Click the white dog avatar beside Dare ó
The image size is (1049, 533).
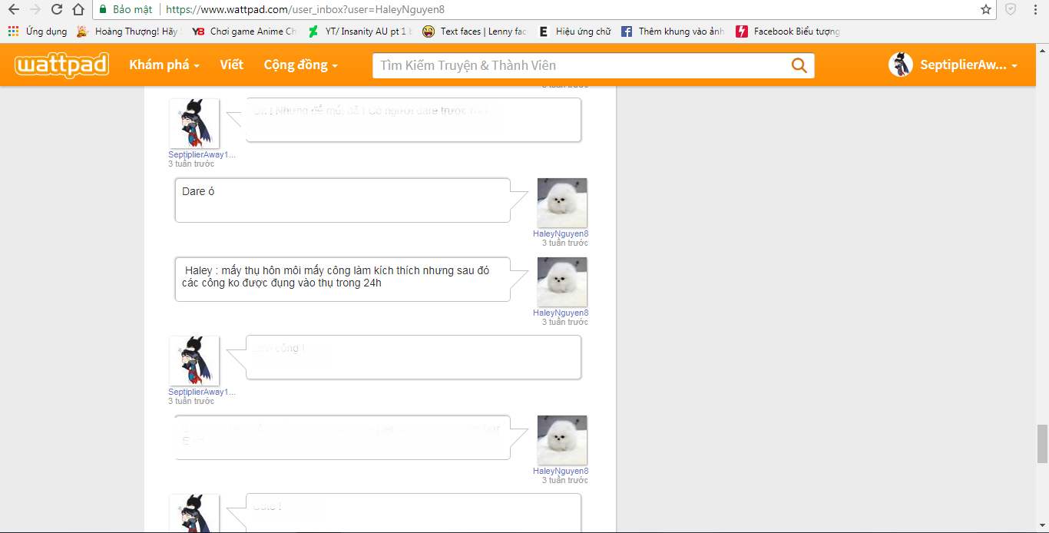click(561, 203)
